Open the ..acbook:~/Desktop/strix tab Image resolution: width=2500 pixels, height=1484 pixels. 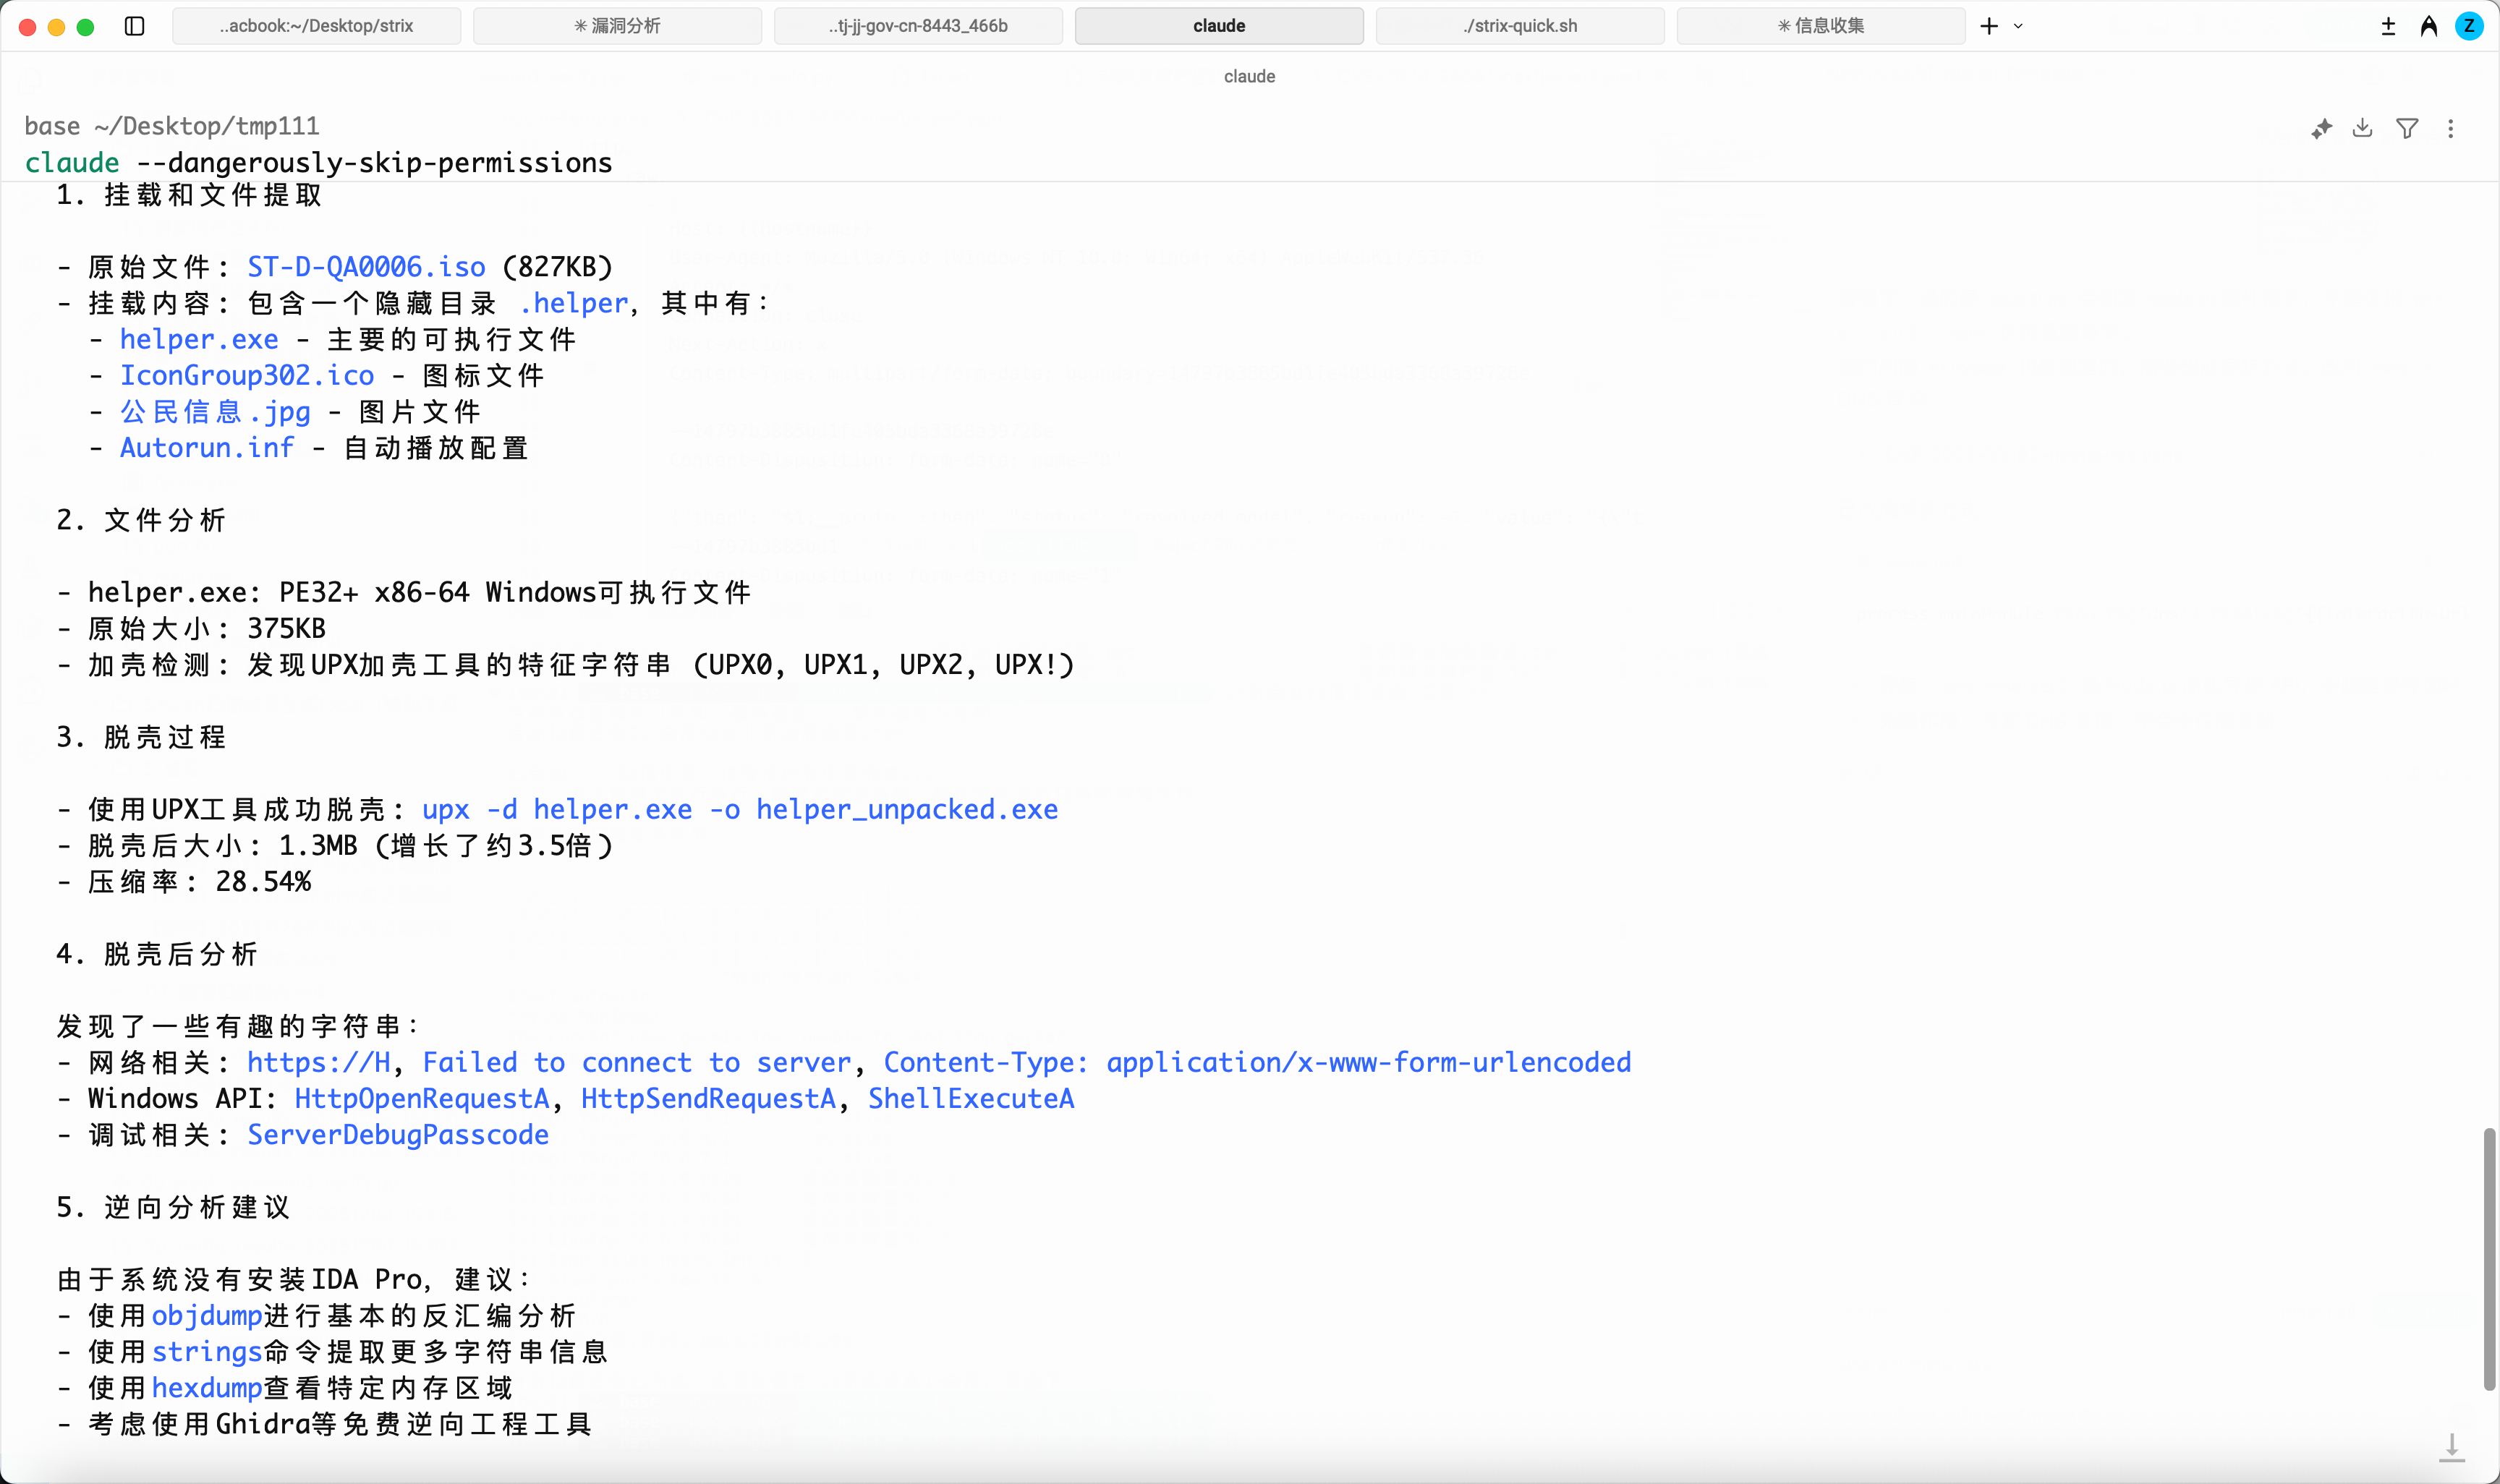coord(316,26)
